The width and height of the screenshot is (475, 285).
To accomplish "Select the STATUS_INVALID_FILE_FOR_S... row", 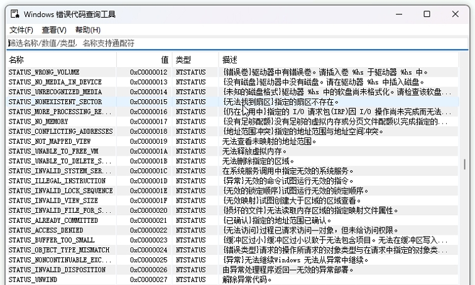I will coord(232,210).
